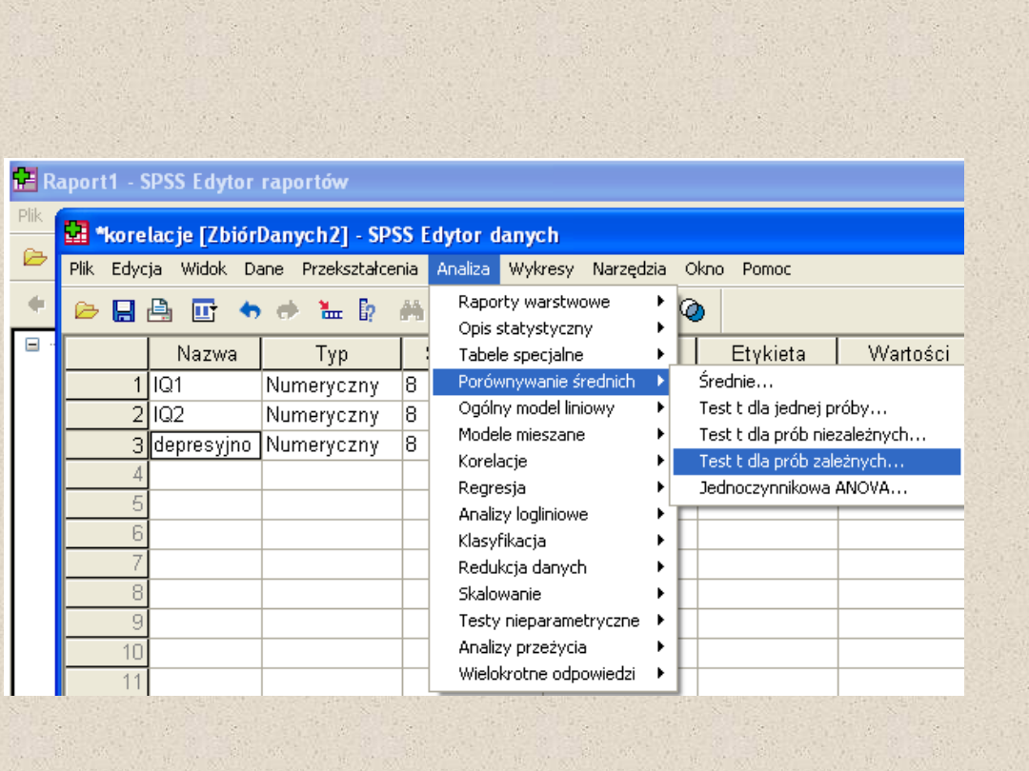This screenshot has width=1029, height=771.
Task: Click the Find binoculars icon
Action: click(412, 310)
